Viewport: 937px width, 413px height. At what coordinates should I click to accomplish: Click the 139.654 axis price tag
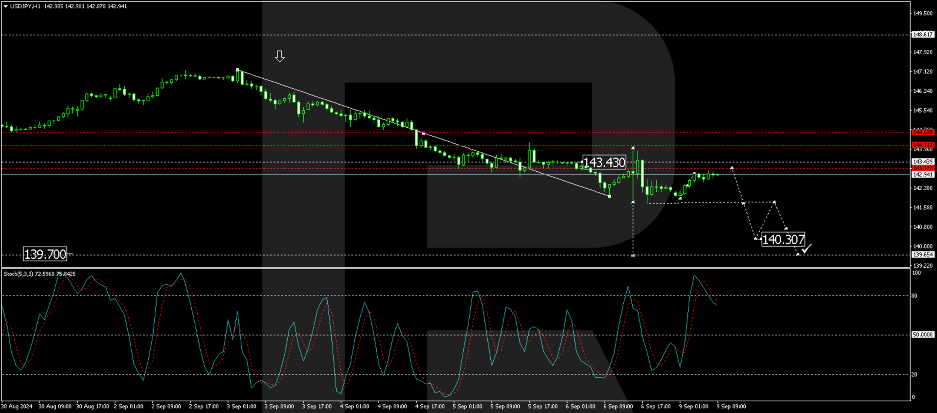923,255
